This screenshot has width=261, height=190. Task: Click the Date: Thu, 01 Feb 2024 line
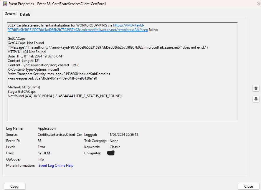36,56
